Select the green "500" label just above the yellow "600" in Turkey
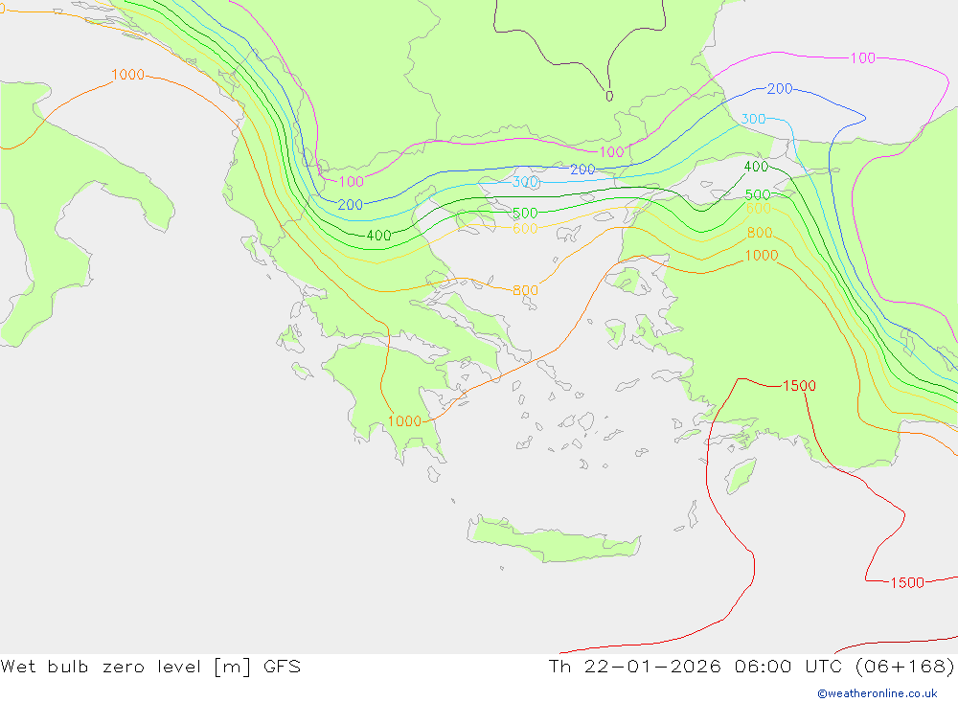 [758, 195]
